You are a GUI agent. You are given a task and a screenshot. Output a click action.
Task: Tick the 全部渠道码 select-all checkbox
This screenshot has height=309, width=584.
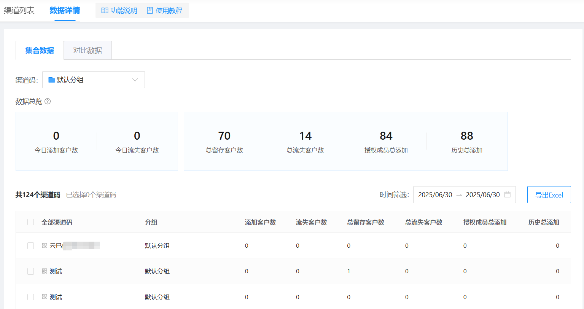31,222
